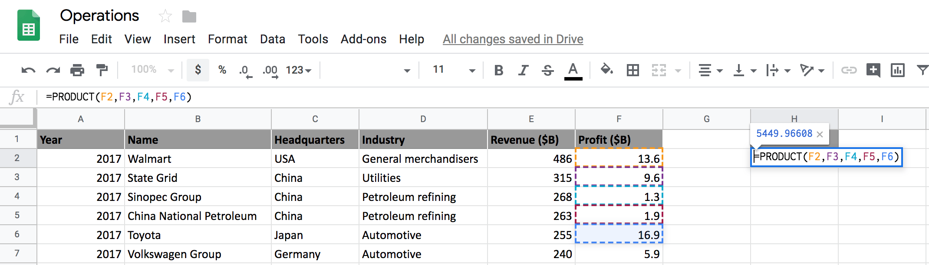Open more number formats 123 dropdown
Viewport: 929px width, 265px height.
pos(299,70)
